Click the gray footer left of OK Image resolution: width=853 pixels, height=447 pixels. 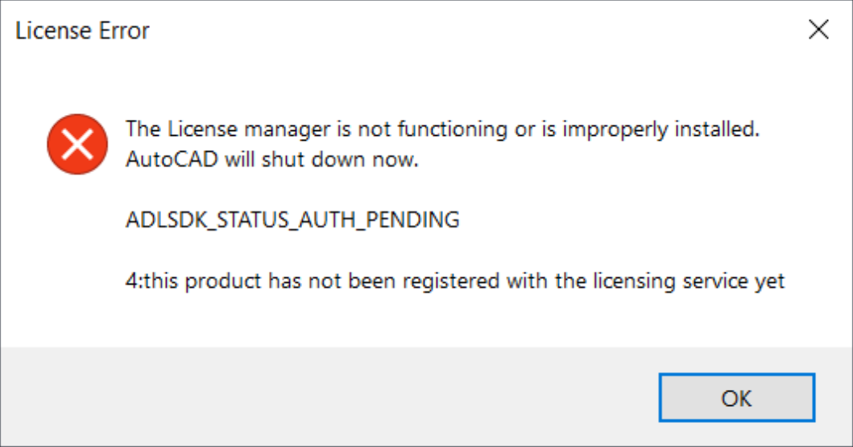[322, 397]
